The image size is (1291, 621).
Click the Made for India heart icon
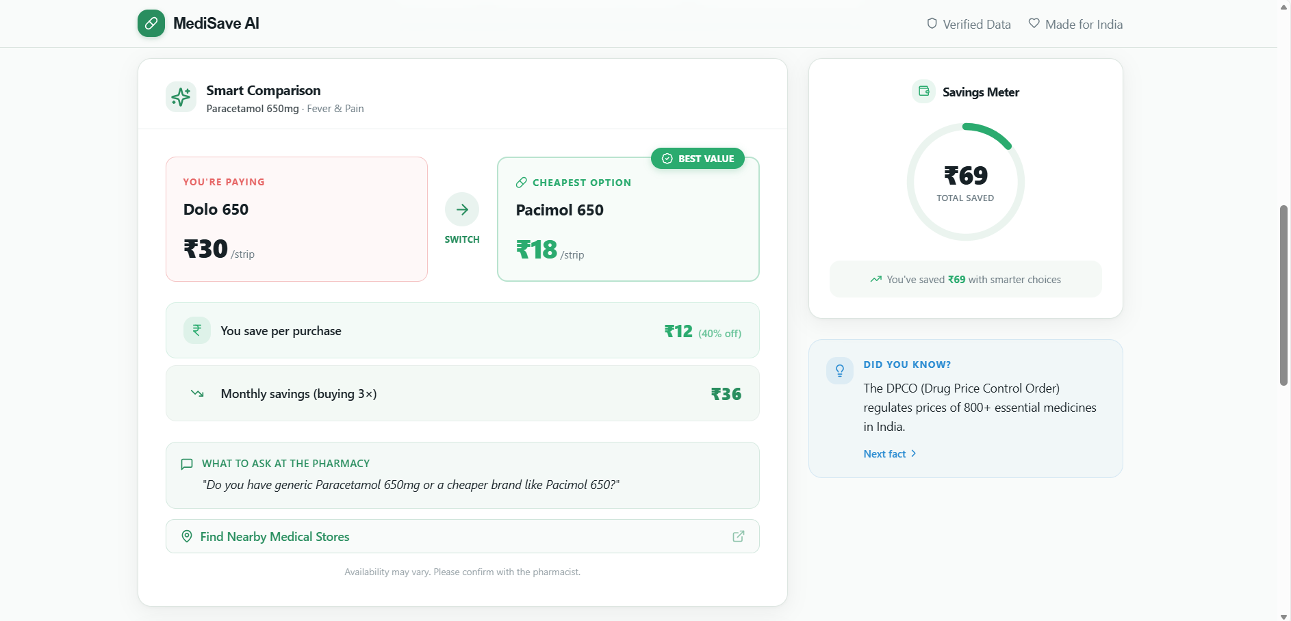pos(1034,23)
